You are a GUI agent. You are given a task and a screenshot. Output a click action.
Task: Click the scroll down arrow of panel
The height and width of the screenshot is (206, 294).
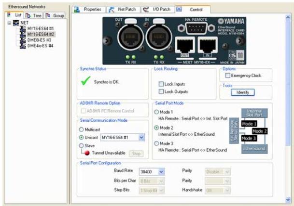(x=288, y=200)
